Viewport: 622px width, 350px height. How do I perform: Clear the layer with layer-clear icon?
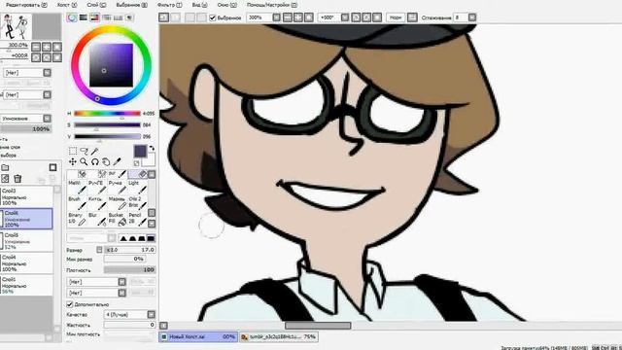(5, 179)
